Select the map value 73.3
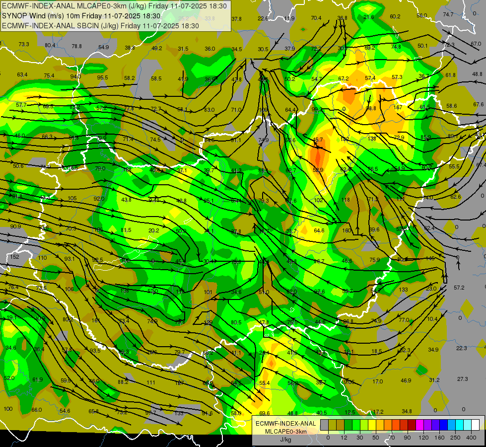 (x=23, y=44)
